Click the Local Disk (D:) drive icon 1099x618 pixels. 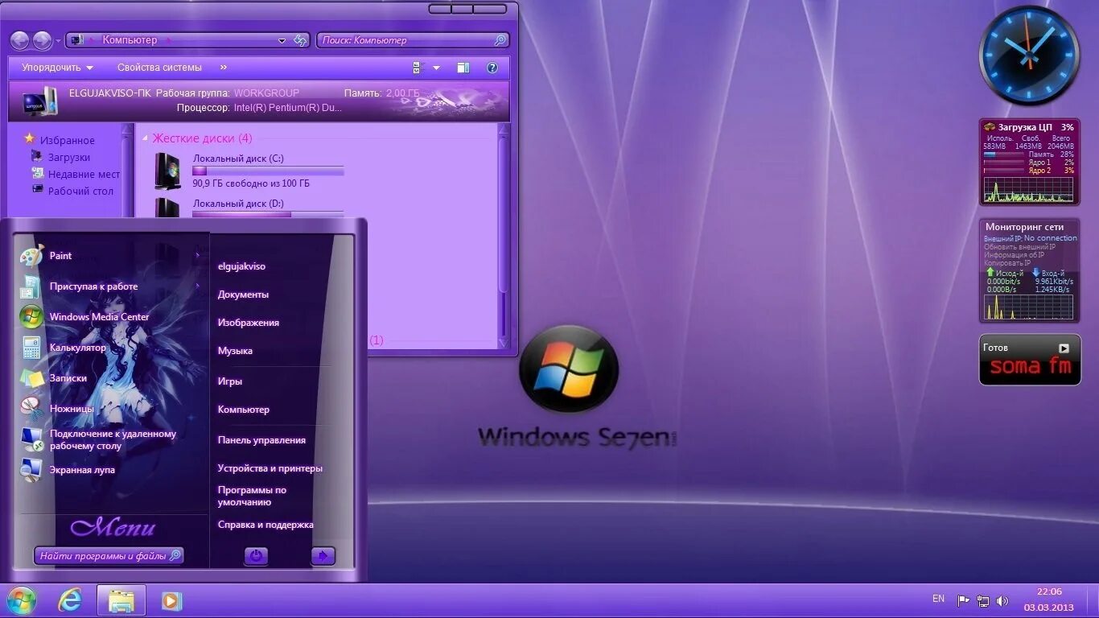[x=167, y=208]
